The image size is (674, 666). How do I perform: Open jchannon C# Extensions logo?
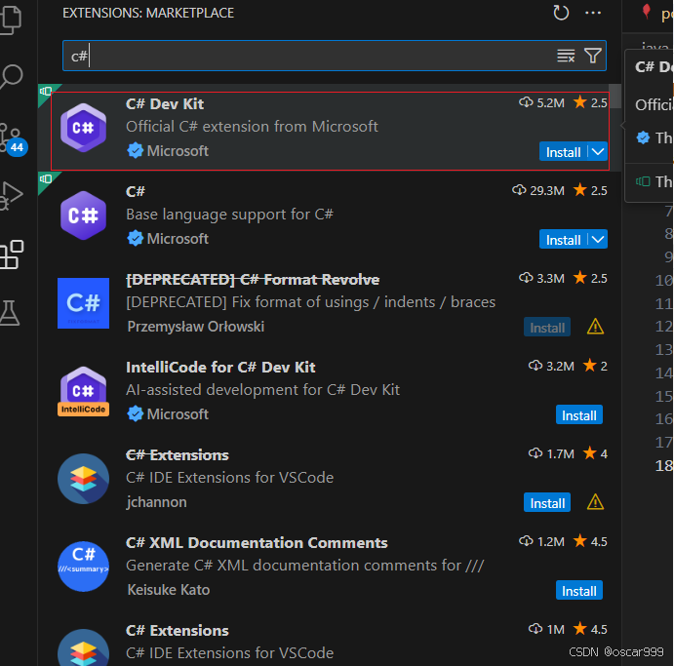[x=83, y=479]
